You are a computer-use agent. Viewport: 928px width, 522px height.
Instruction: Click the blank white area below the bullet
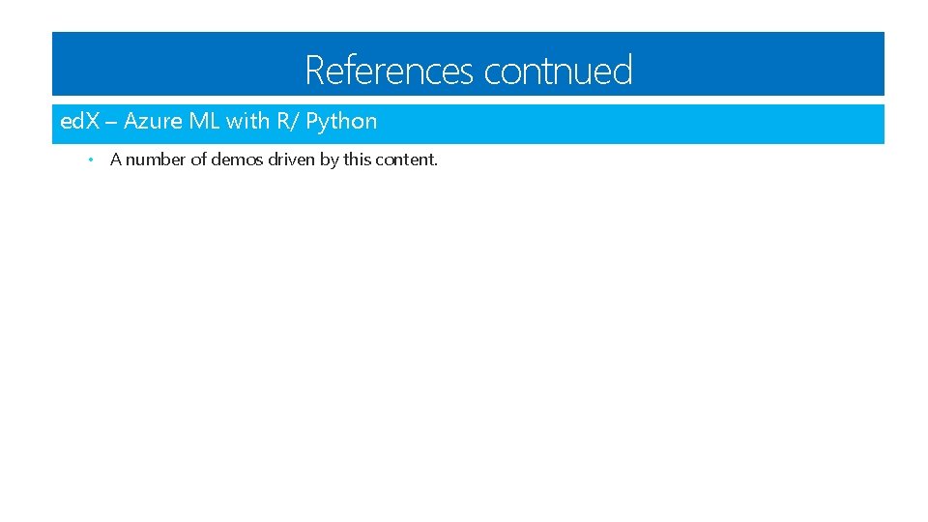[x=464, y=338]
